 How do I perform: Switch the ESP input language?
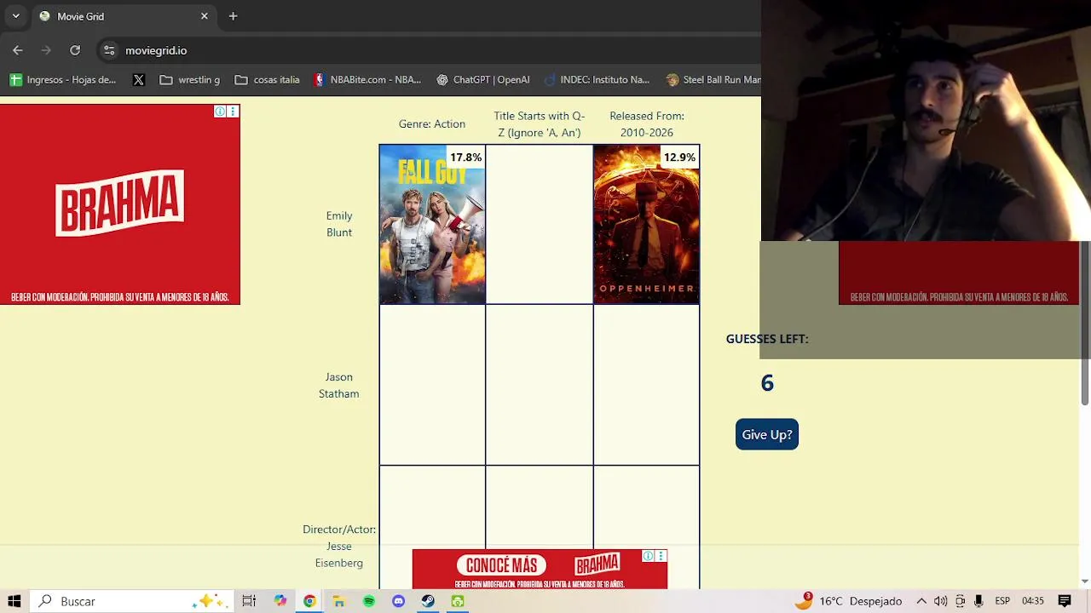1003,601
